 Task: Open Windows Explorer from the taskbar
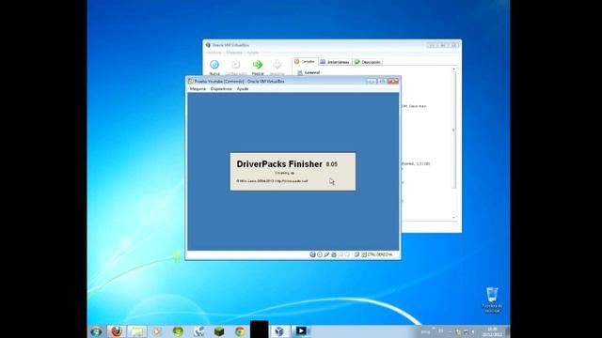tap(137, 331)
